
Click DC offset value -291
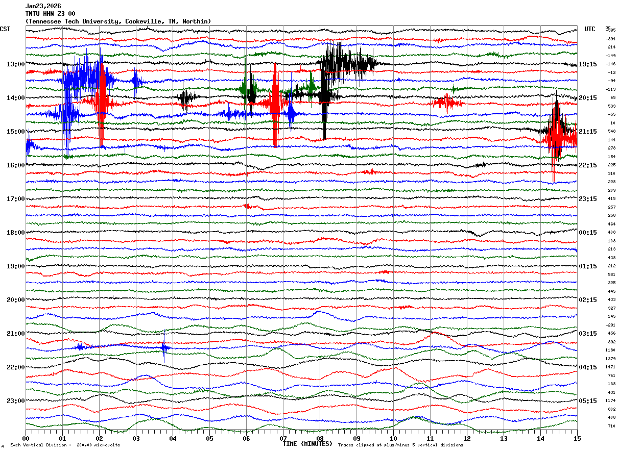pos(610,325)
